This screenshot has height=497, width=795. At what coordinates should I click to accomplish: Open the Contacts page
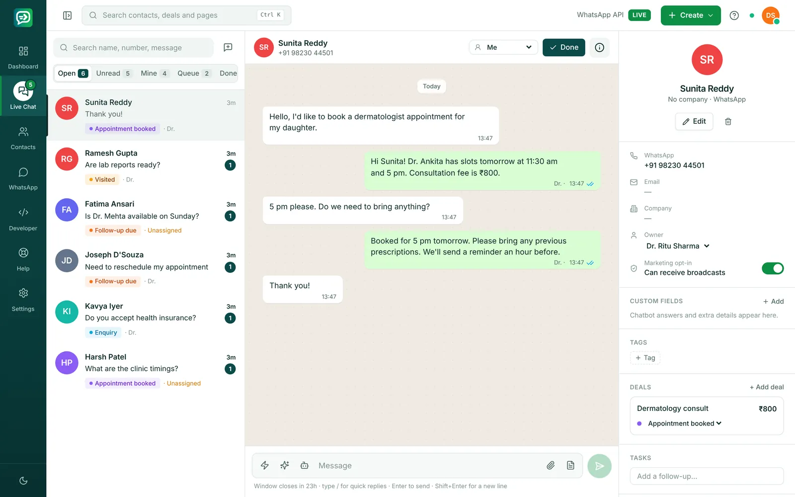[x=23, y=138]
